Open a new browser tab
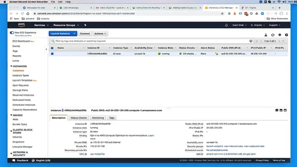297x167 pixels. click(x=279, y=8)
